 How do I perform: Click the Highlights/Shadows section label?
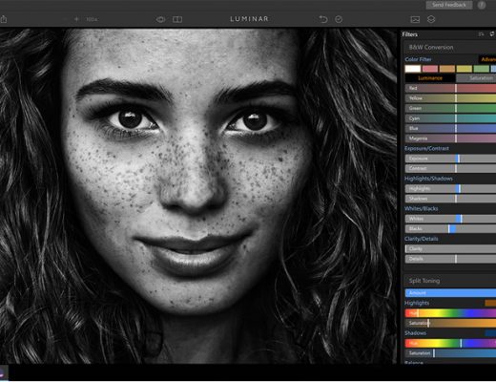(x=428, y=179)
